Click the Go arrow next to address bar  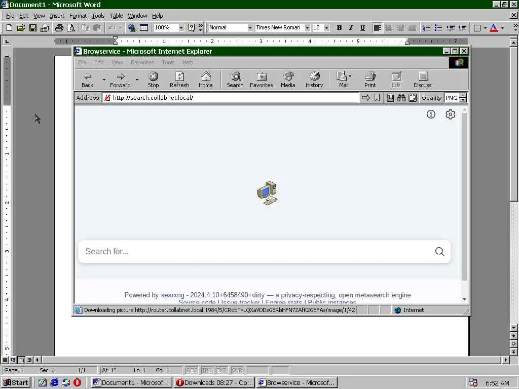tap(366, 98)
